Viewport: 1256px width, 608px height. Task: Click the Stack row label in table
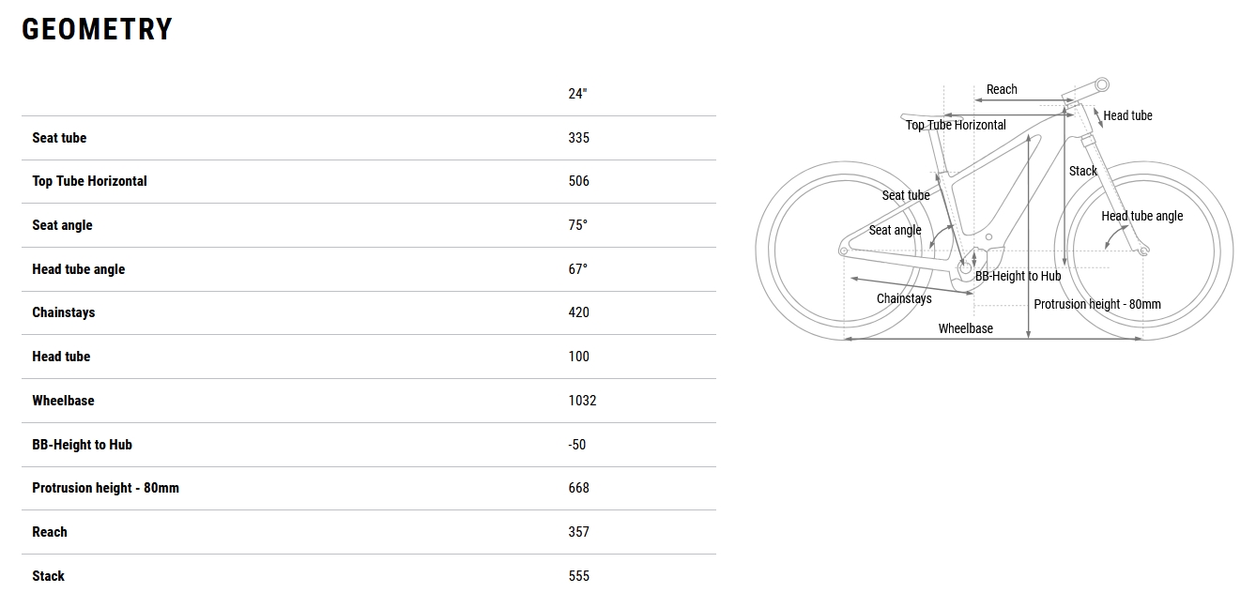click(48, 576)
